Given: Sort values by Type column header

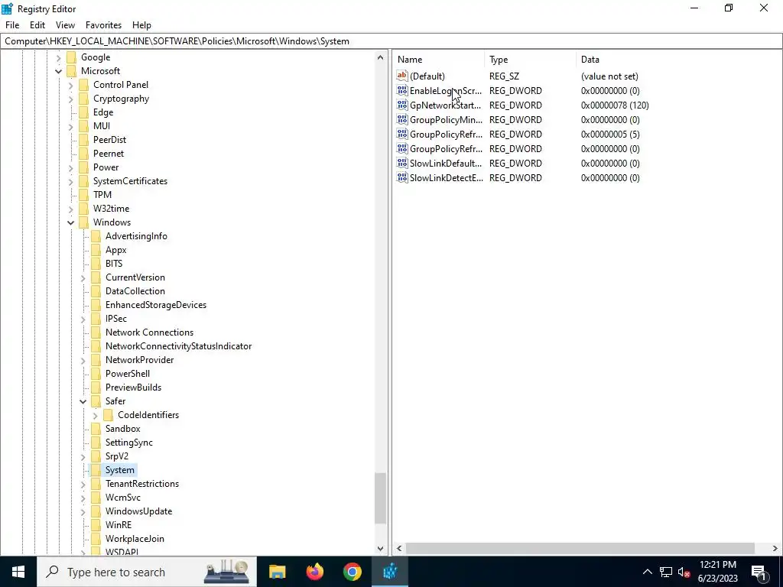Looking at the screenshot, I should (x=530, y=60).
